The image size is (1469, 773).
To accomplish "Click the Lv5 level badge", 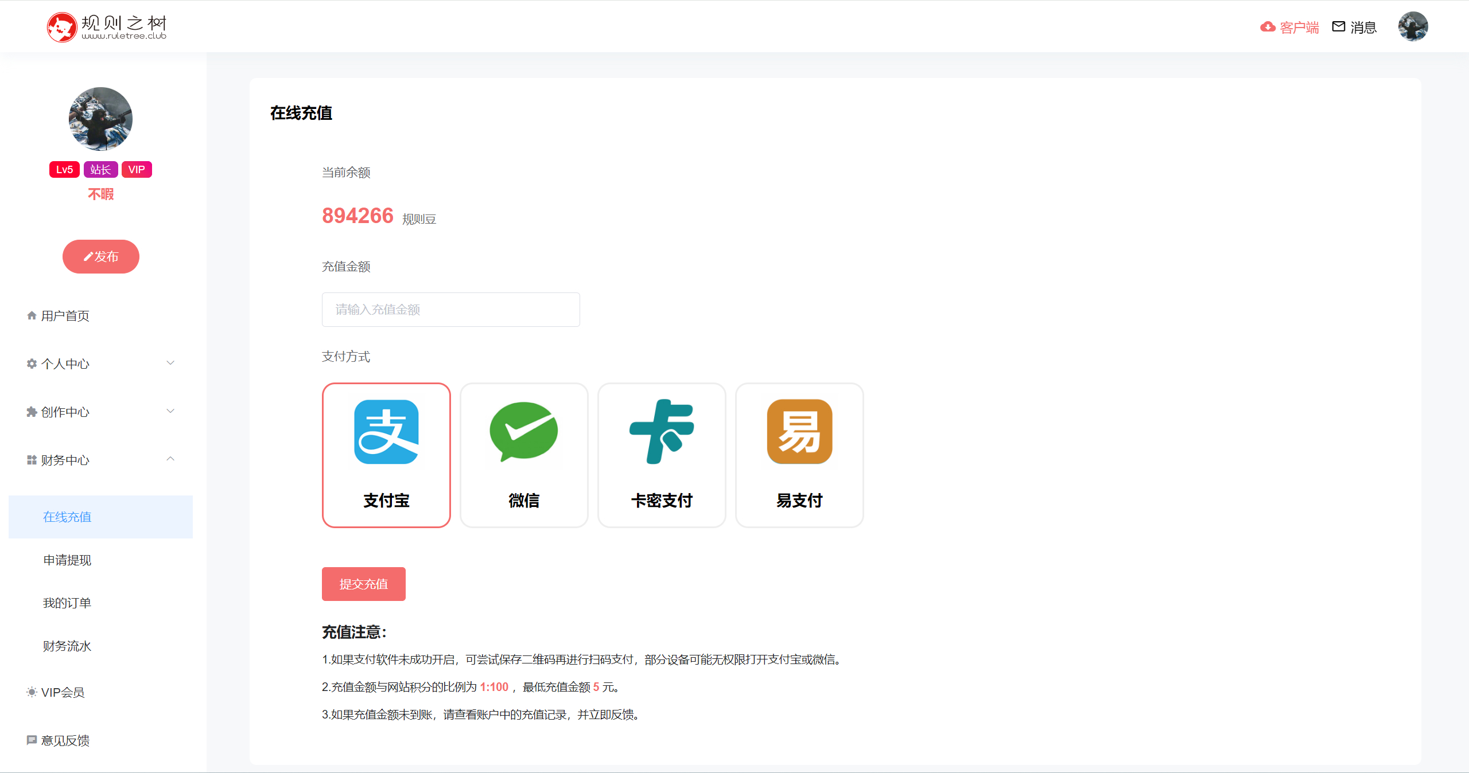I will pyautogui.click(x=64, y=170).
